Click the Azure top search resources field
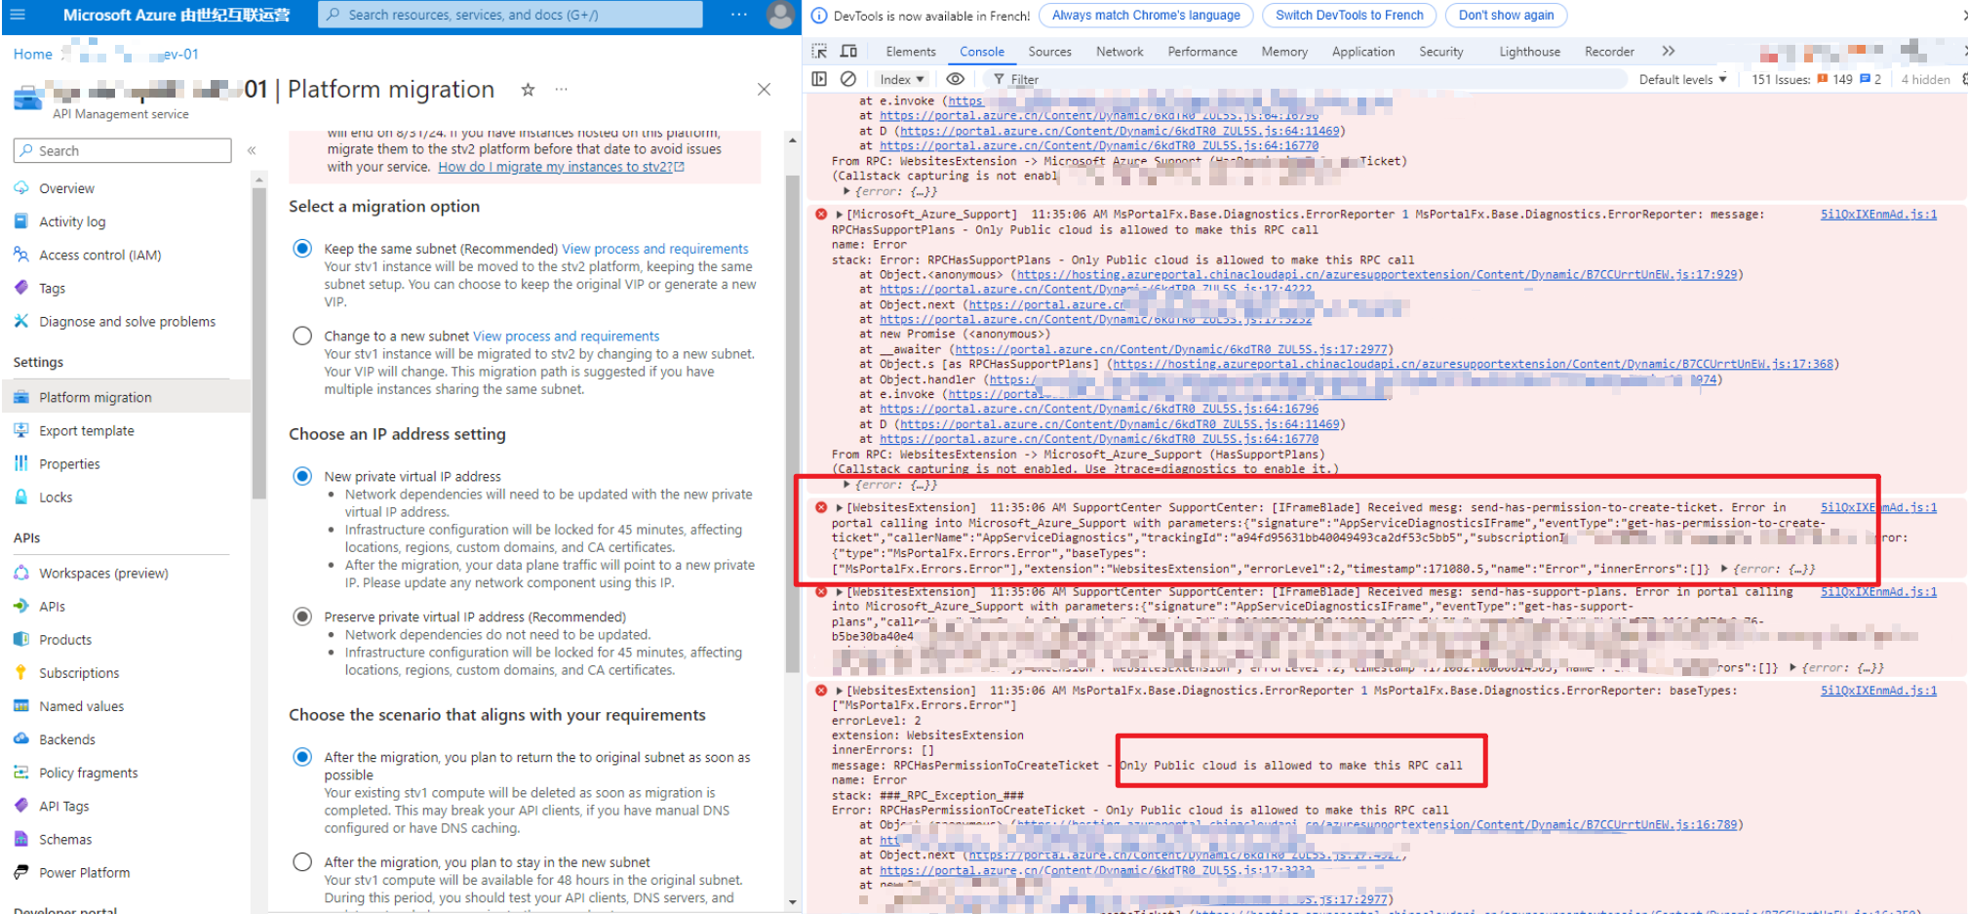 coord(510,15)
